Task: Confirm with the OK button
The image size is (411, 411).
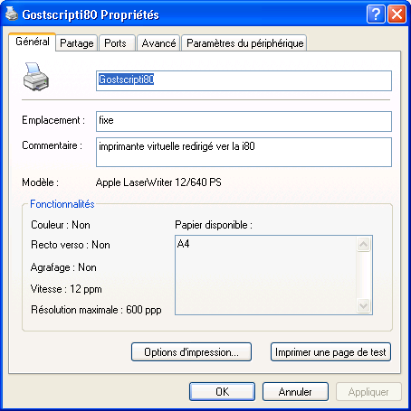Action: [222, 391]
